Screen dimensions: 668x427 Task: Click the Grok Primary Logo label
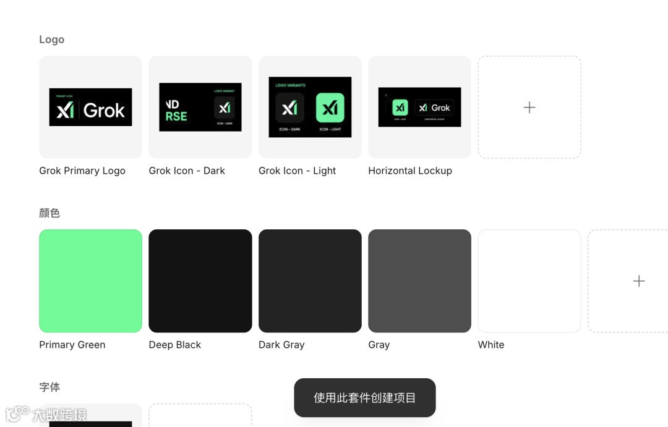82,171
